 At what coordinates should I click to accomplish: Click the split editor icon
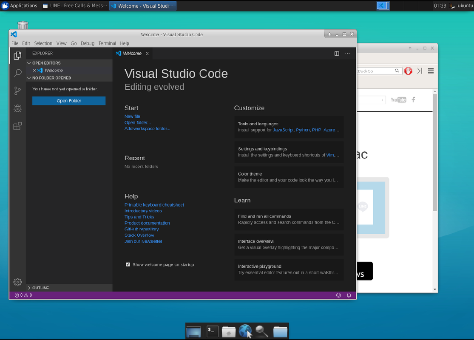click(x=336, y=54)
